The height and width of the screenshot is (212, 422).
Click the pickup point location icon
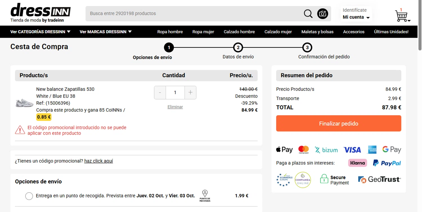tap(205, 196)
